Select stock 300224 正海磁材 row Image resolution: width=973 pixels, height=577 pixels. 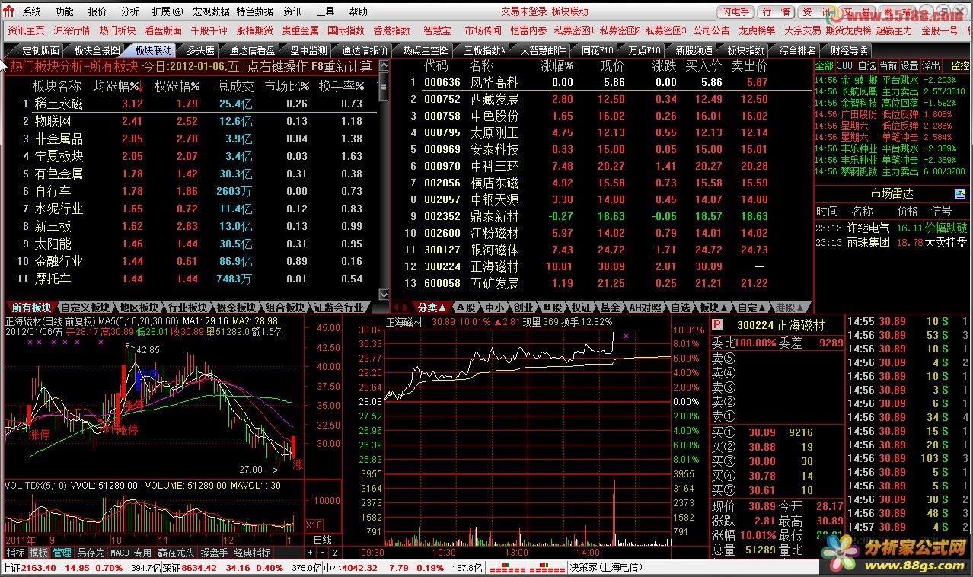tap(601, 266)
